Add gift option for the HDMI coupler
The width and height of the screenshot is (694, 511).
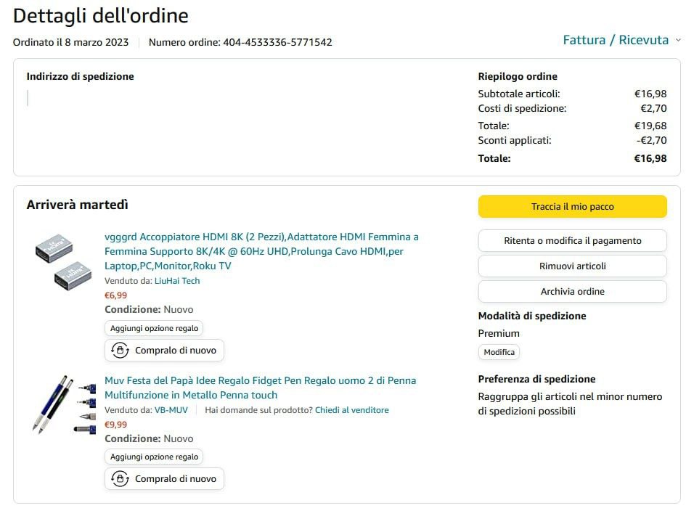click(x=154, y=328)
